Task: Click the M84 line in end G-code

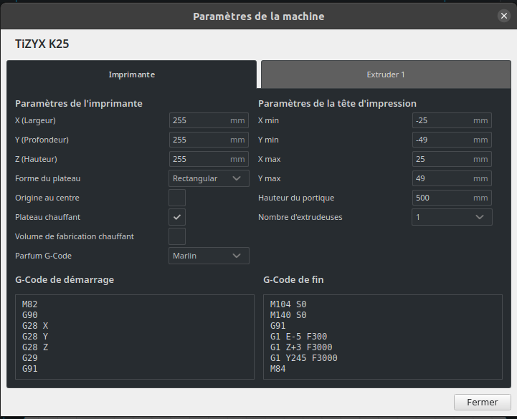Action: (278, 369)
